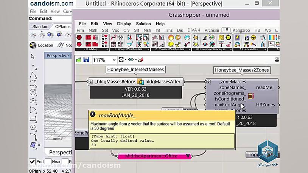This screenshot has height=173, width=308.
Task: Open Grasshopper Edit menu
Action: click(94, 24)
